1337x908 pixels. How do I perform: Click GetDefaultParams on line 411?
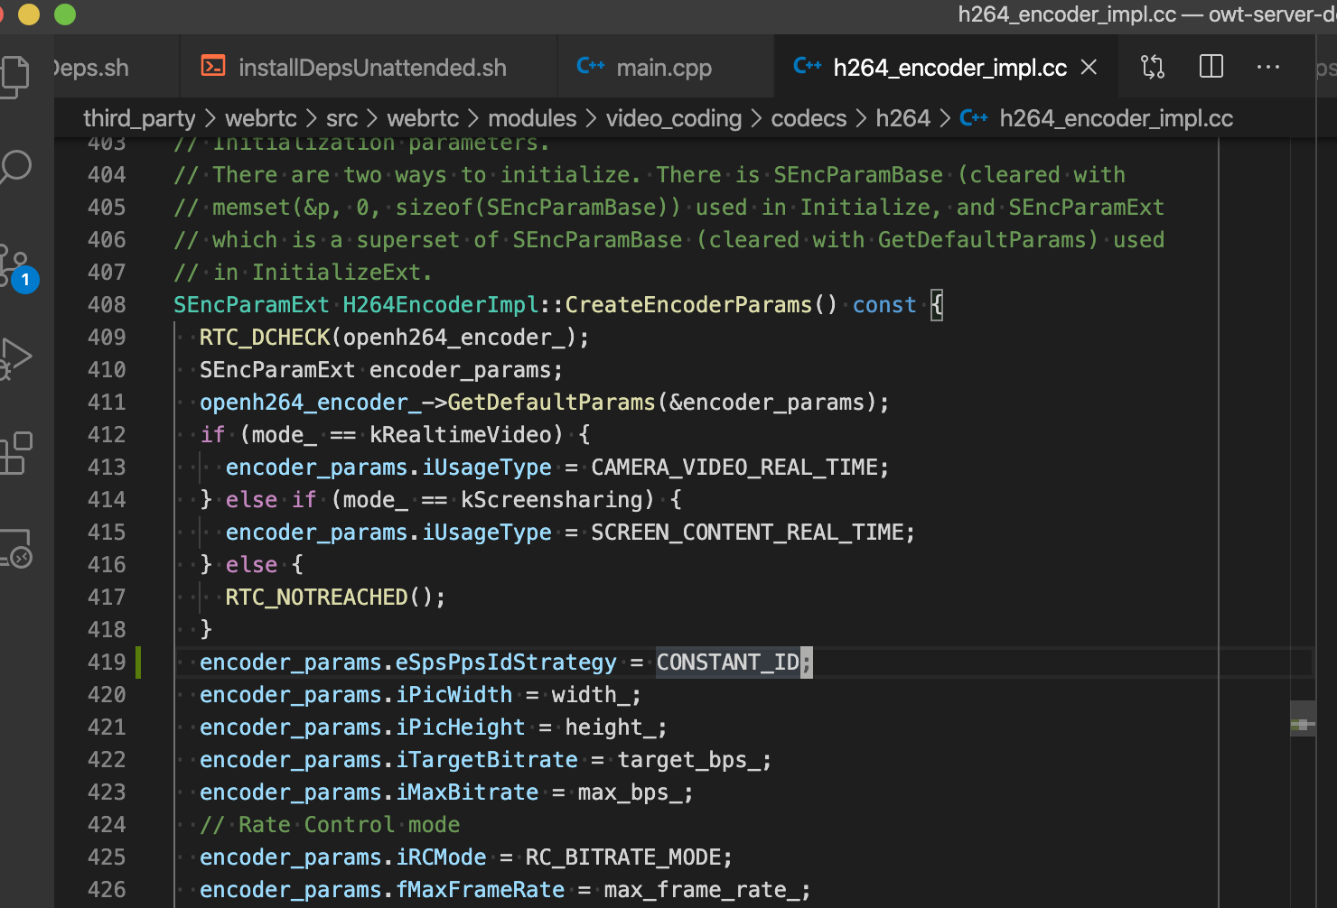coord(551,403)
